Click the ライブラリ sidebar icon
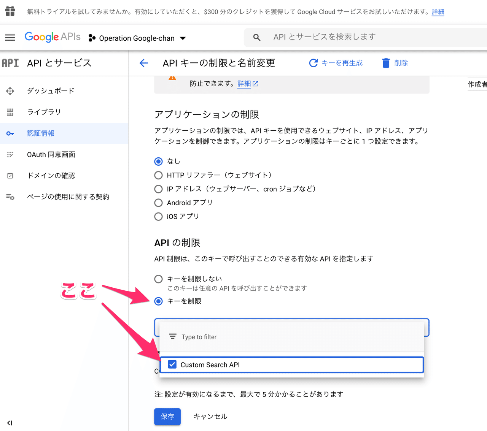Viewport: 487px width, 431px height. click(10, 112)
